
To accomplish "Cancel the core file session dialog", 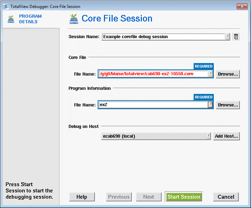I will [226, 197].
